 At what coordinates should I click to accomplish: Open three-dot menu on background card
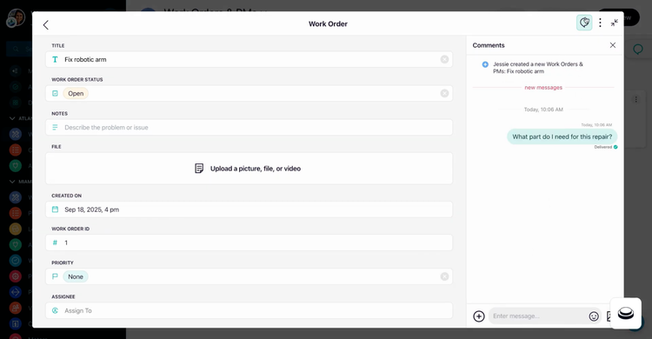click(x=635, y=99)
